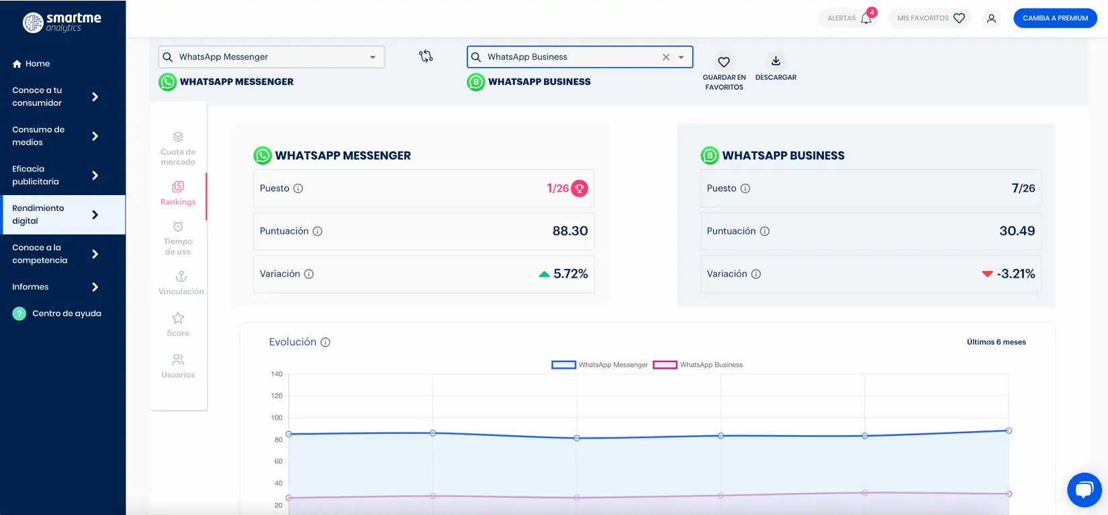
Task: Click the 30.49 score value
Action: click(x=1017, y=231)
